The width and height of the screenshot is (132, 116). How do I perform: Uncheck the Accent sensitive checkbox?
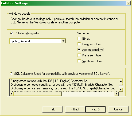[x=79, y=50]
